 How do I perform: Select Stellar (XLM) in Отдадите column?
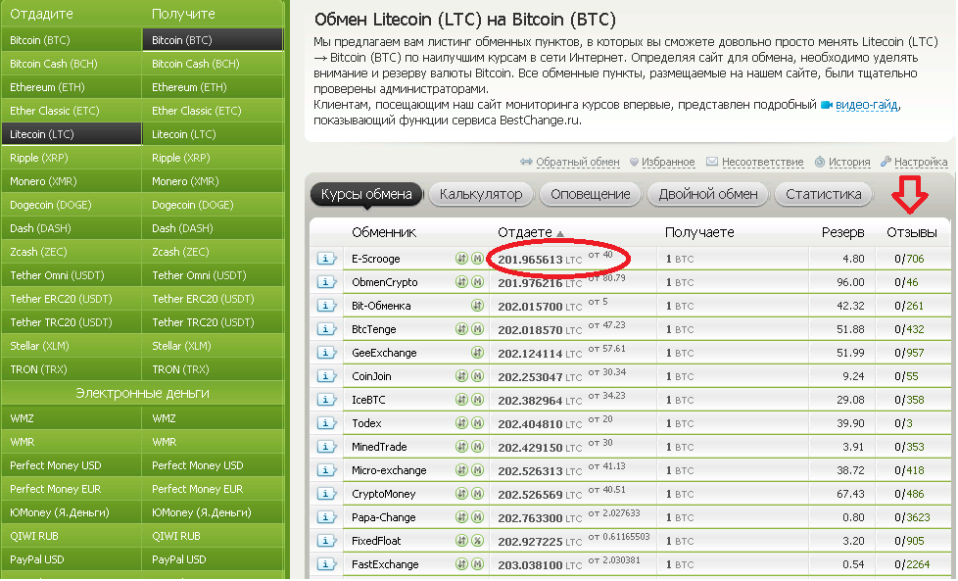pos(72,346)
